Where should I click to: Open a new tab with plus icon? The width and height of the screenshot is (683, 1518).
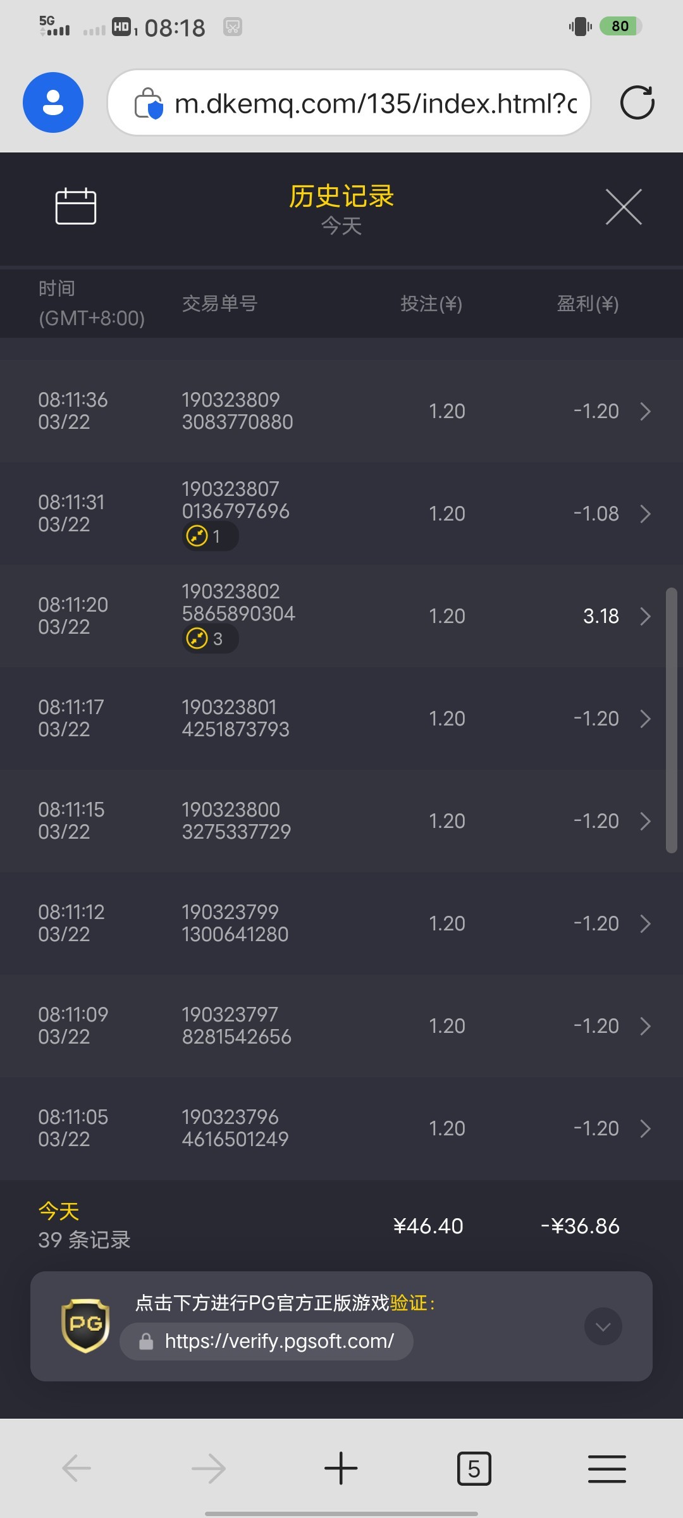coord(341,1468)
